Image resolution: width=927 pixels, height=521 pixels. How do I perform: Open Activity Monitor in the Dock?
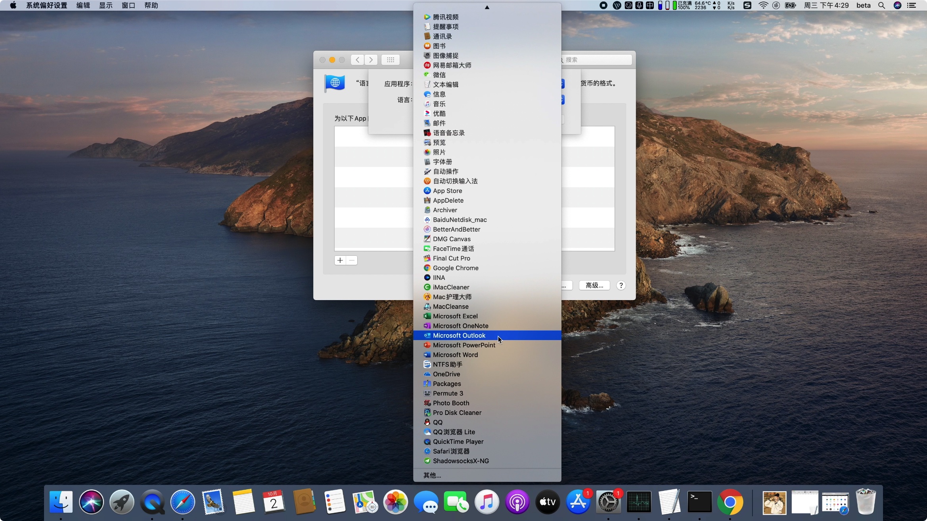(x=639, y=502)
